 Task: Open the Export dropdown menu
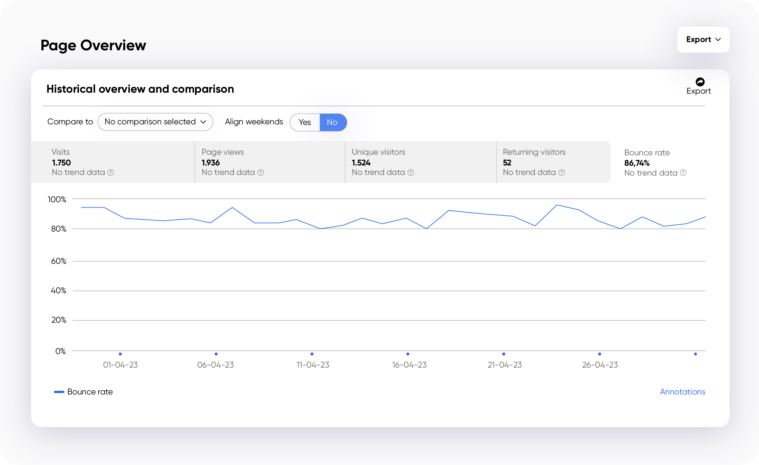(x=703, y=40)
